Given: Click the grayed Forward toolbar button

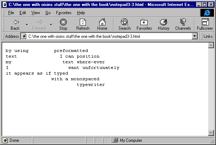Looking at the screenshot, I should point(39,24).
